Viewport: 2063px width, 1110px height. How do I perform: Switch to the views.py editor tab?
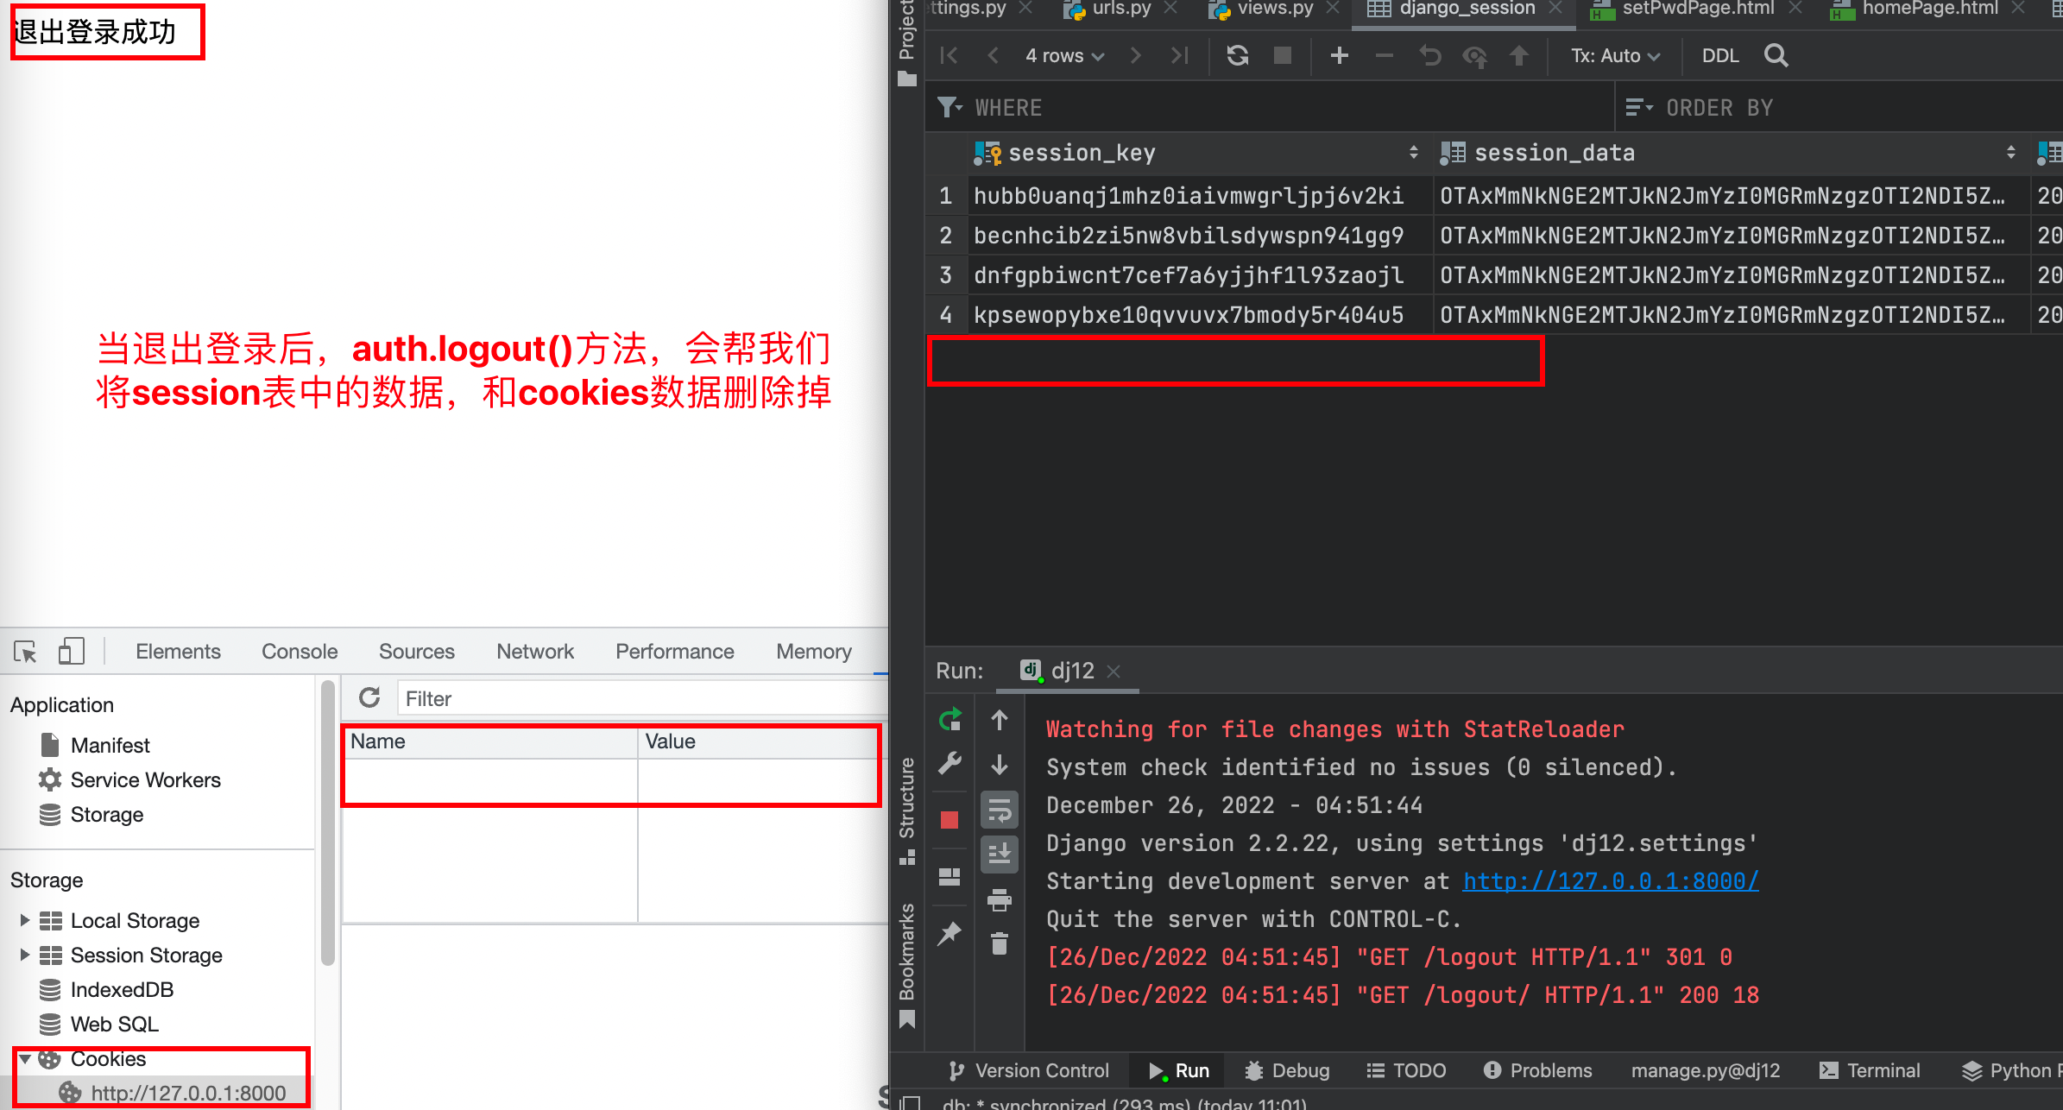tap(1274, 9)
